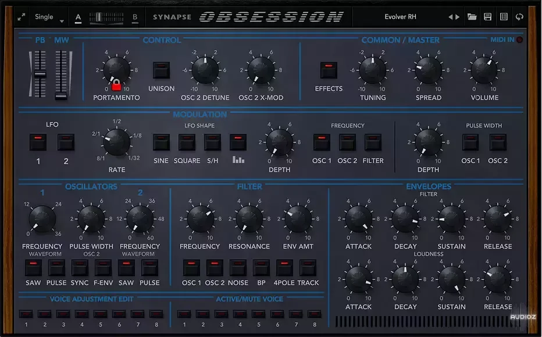Click the OSC 2 X-MOD knob
The width and height of the screenshot is (542, 337).
261,70
